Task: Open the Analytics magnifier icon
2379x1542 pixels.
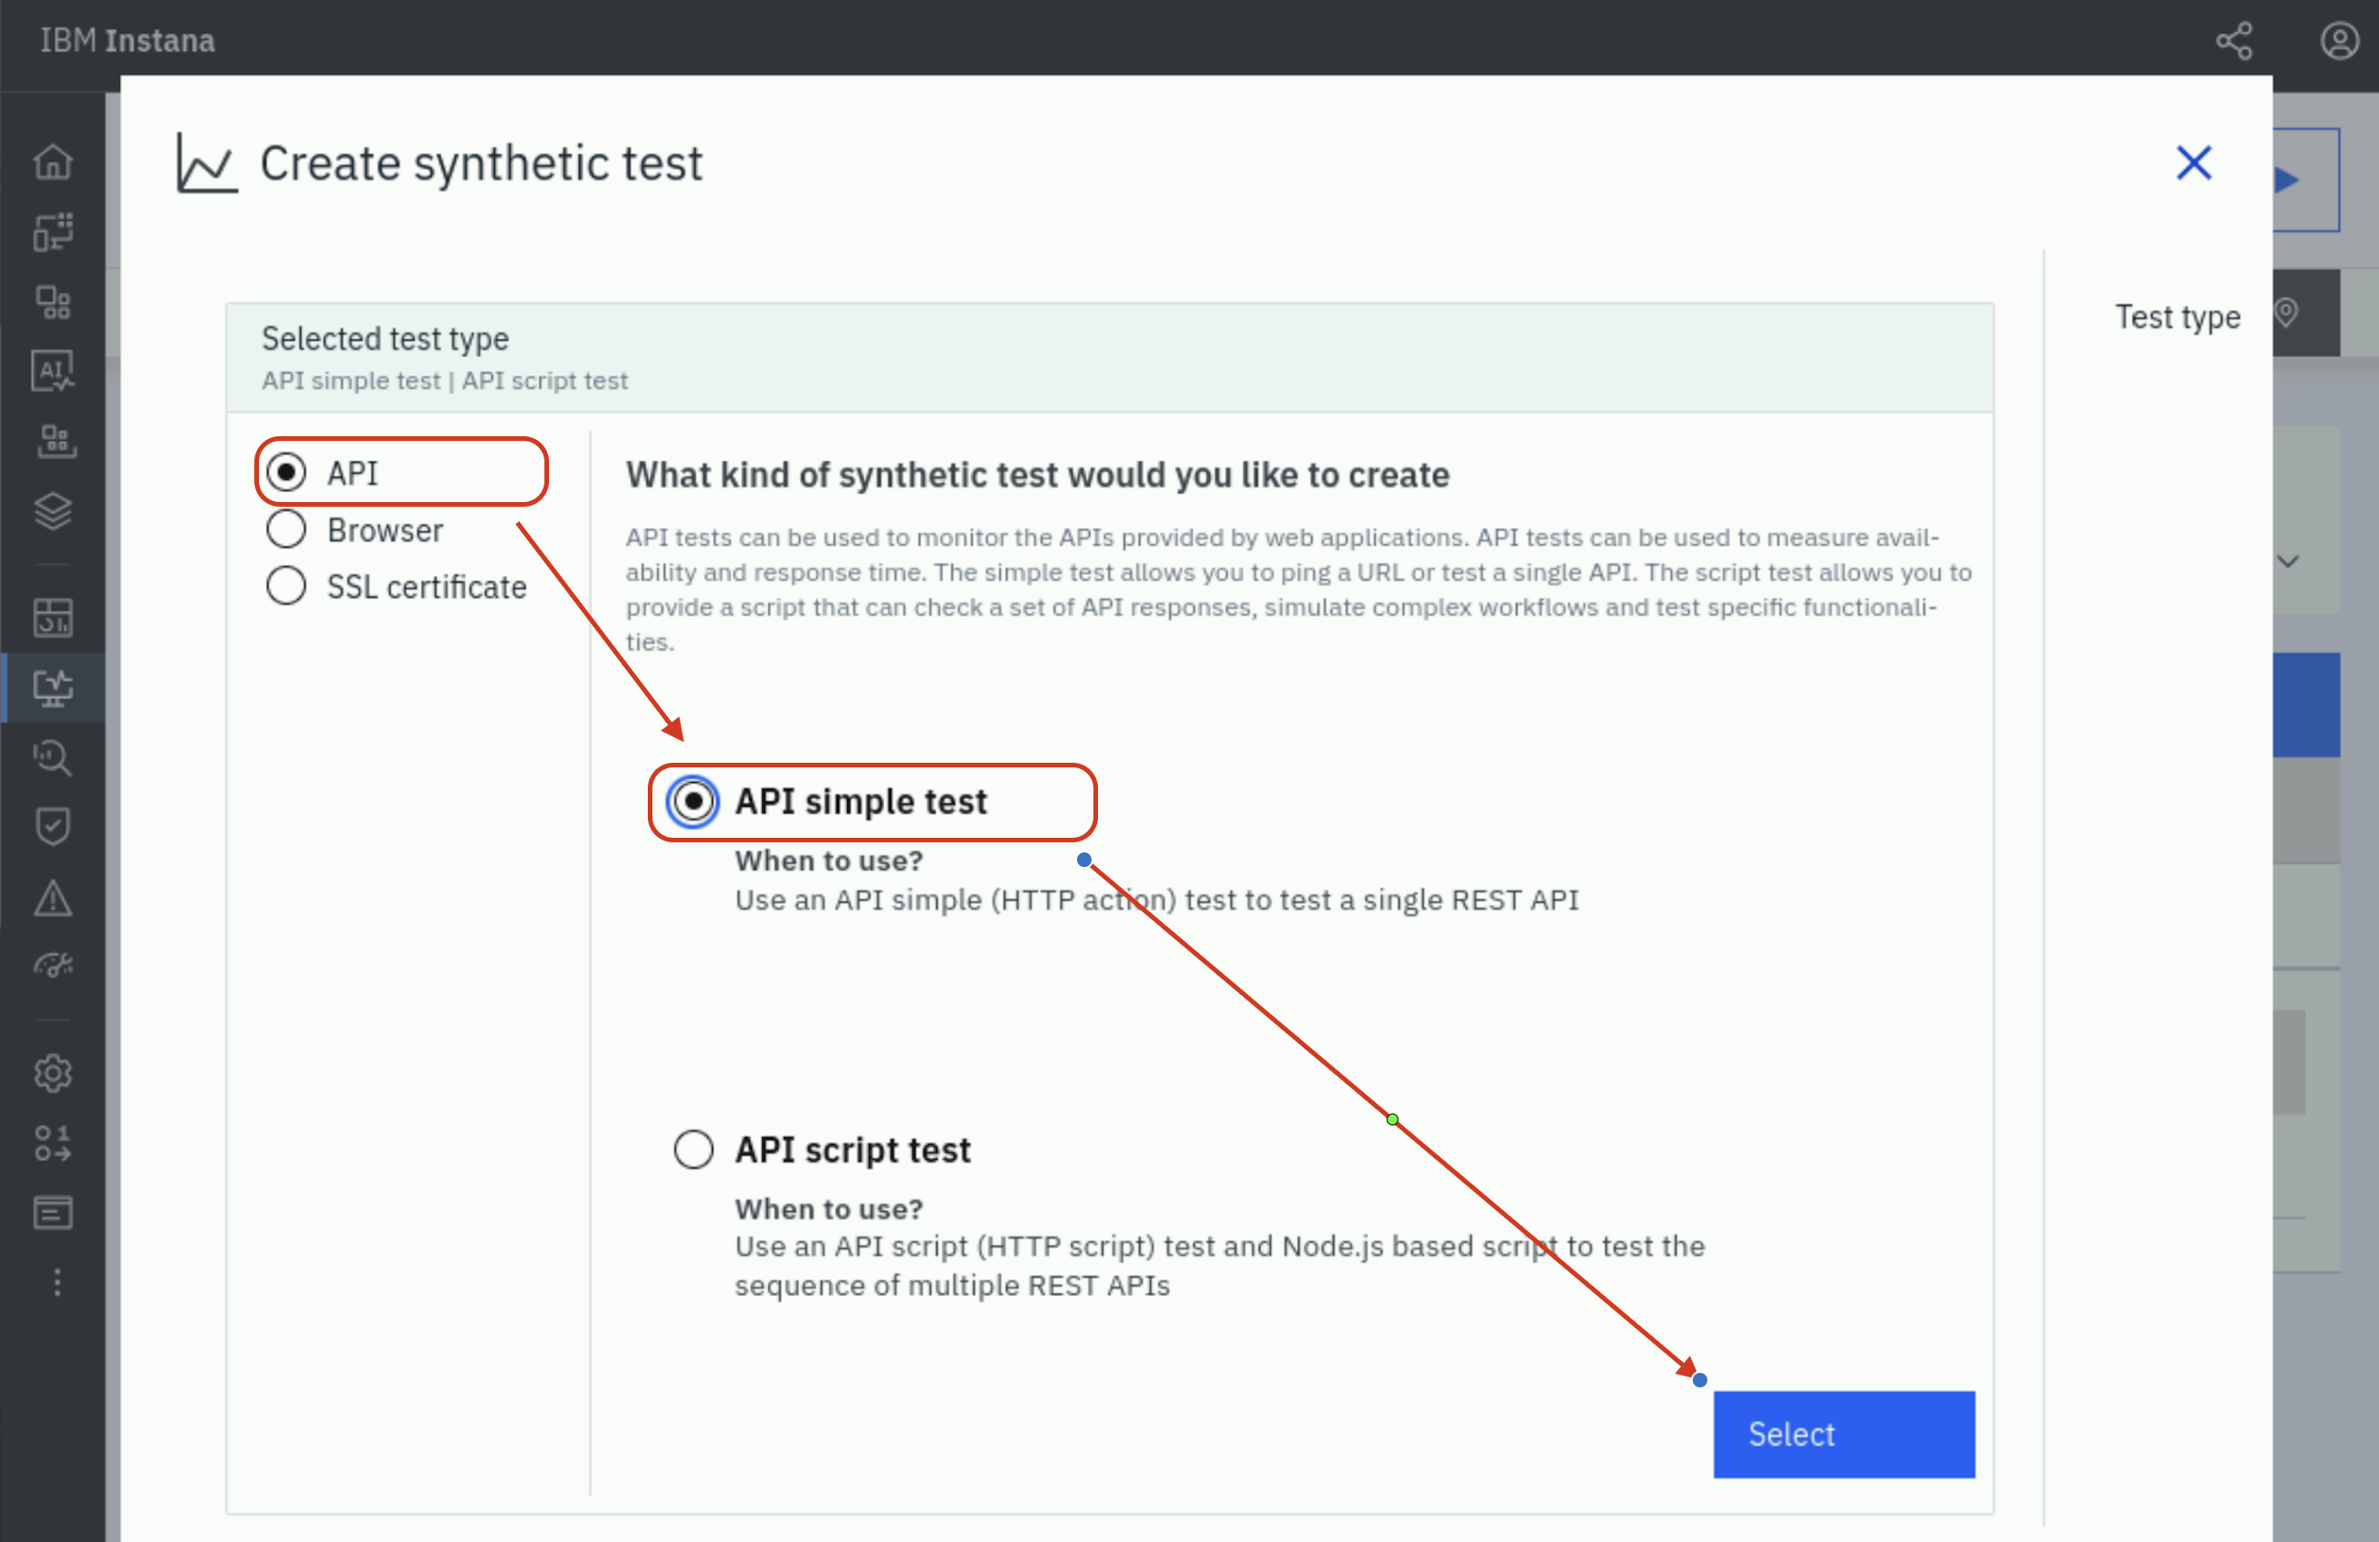Action: click(53, 757)
